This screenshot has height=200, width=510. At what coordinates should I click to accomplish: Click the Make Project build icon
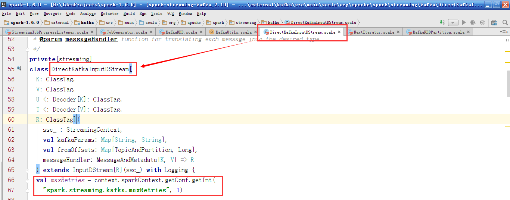pos(442,22)
